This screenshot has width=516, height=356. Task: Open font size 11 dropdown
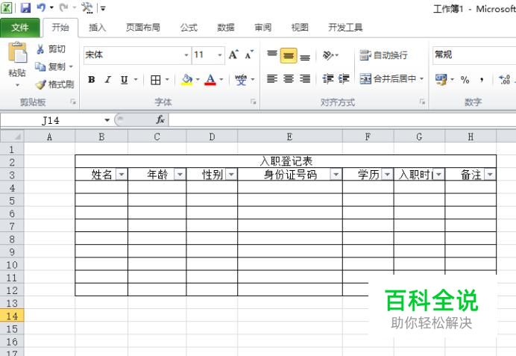[220, 54]
